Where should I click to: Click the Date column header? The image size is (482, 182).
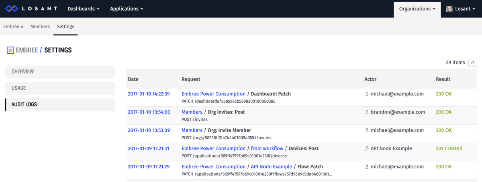point(133,79)
